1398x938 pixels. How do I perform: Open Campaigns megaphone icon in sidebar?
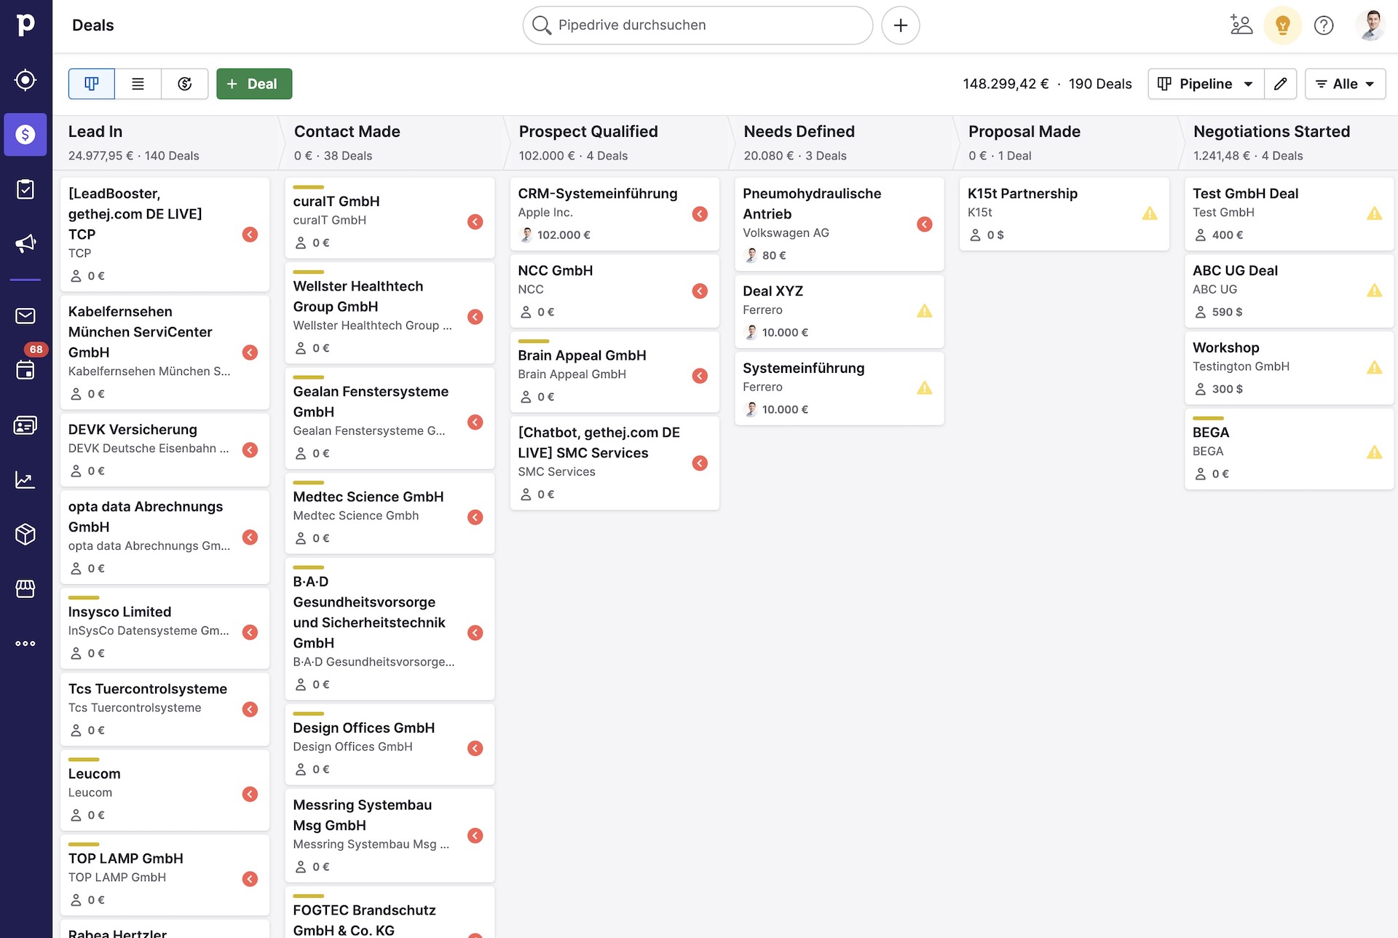coord(25,243)
